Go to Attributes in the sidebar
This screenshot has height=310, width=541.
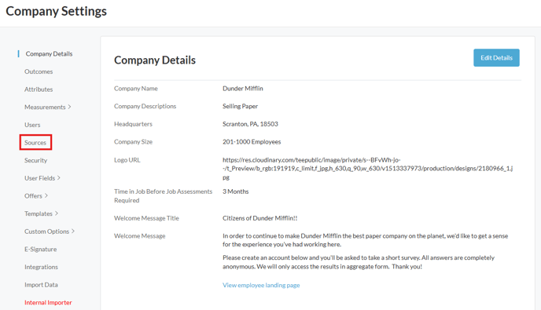coord(39,89)
